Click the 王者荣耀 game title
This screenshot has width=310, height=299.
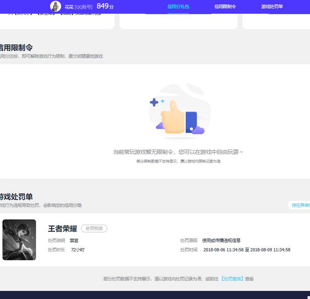pos(62,229)
